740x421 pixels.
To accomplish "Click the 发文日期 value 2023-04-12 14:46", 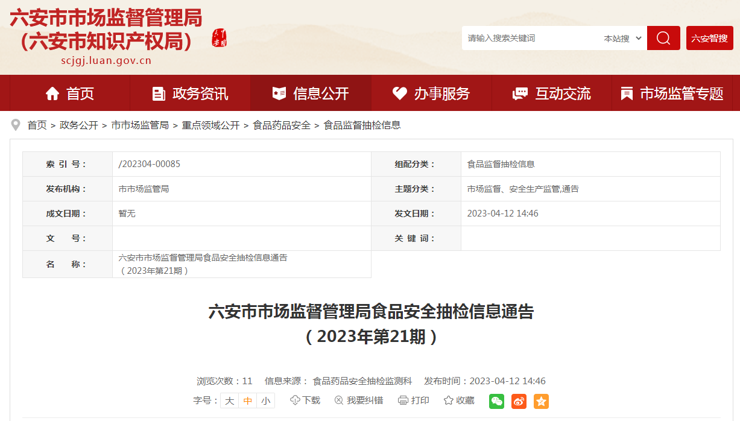I will [503, 214].
